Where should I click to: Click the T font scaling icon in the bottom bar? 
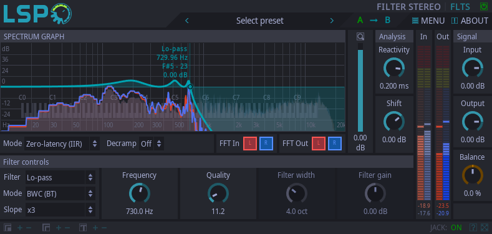pyautogui.click(x=83, y=227)
